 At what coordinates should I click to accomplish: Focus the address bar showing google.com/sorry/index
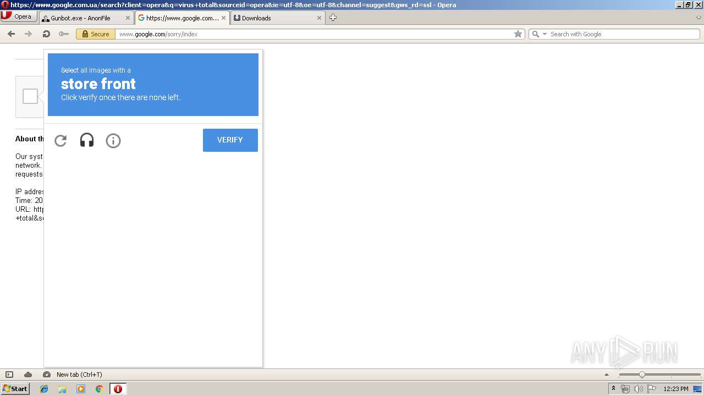coord(313,34)
